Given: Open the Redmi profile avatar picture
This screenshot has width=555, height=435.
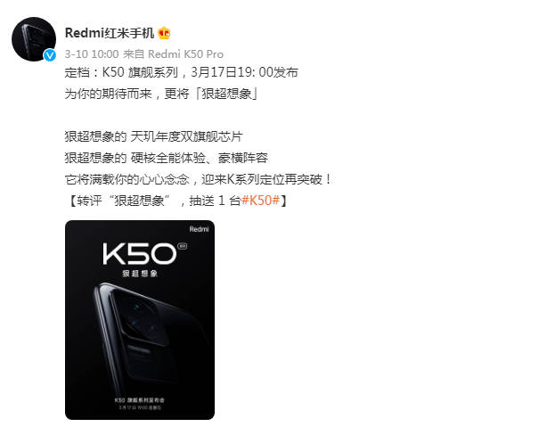Looking at the screenshot, I should (x=34, y=39).
